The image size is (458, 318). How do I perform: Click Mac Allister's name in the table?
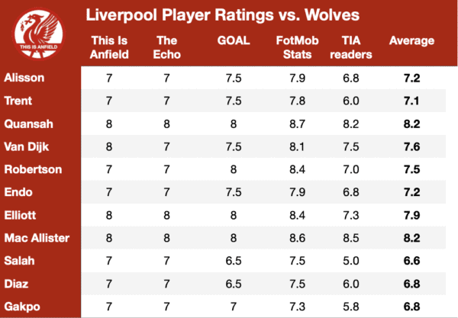(37, 238)
